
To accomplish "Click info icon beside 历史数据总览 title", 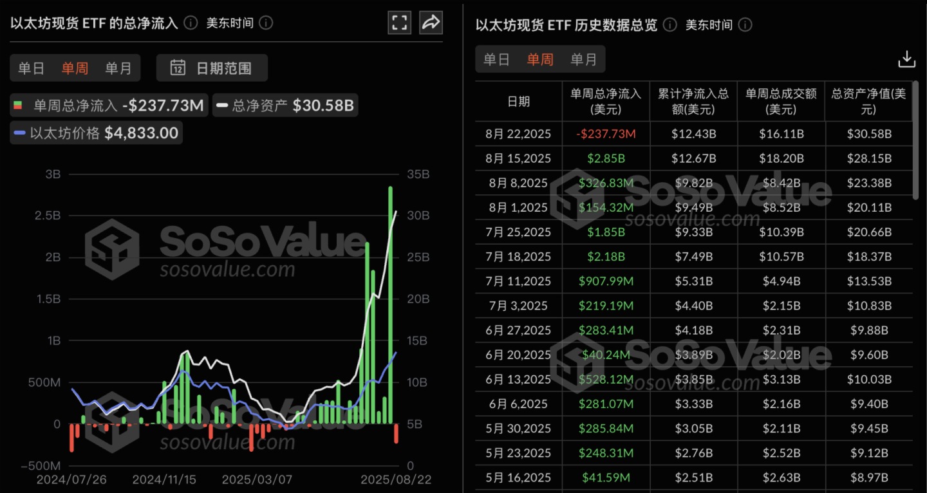I will click(x=670, y=24).
